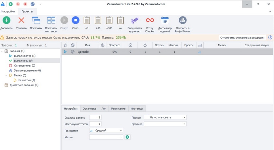Screen dimensions: 274x150
Task: Click the gear settings column header
Action: coord(103,45)
